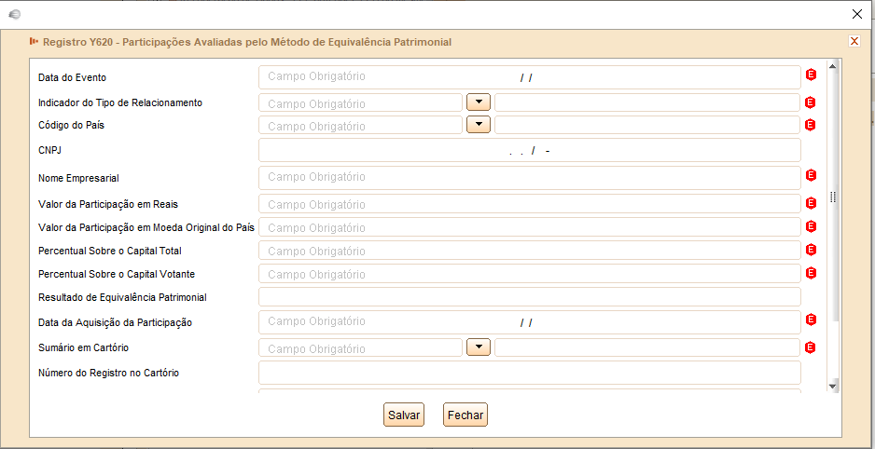
Task: Close the Registro Y620 panel with red X
Action: (x=854, y=41)
